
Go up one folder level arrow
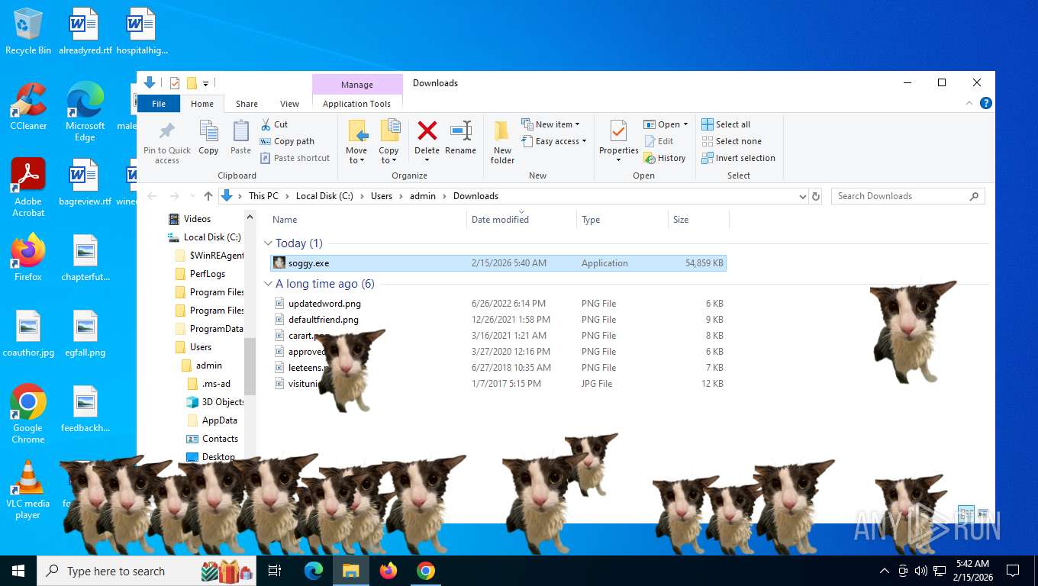[208, 196]
